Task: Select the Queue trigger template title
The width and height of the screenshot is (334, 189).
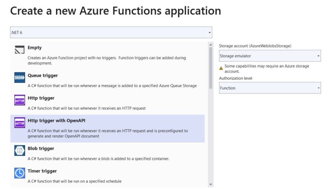Action: point(43,75)
